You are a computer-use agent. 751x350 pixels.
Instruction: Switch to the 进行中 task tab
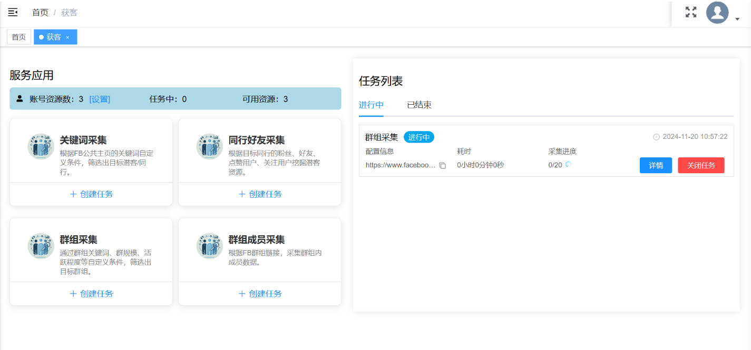[x=371, y=105]
